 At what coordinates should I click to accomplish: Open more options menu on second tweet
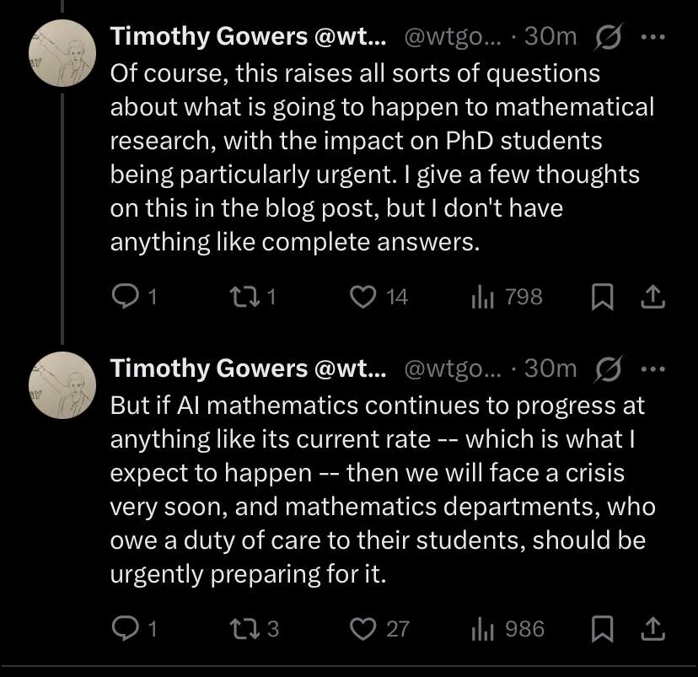pos(653,369)
